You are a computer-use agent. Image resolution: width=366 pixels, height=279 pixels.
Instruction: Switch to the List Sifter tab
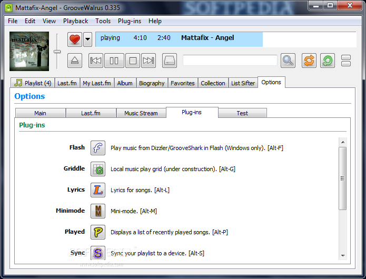click(x=243, y=83)
